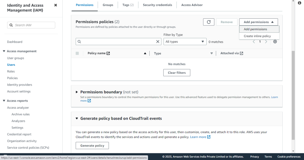Viewport: 304px width, 160px height.
Task: Follow the CloudTrail Learn more link
Action: point(198,137)
